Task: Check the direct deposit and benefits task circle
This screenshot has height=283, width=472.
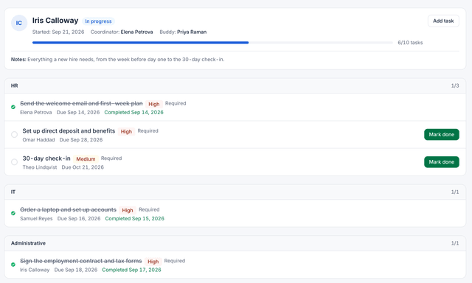Action: (14, 134)
